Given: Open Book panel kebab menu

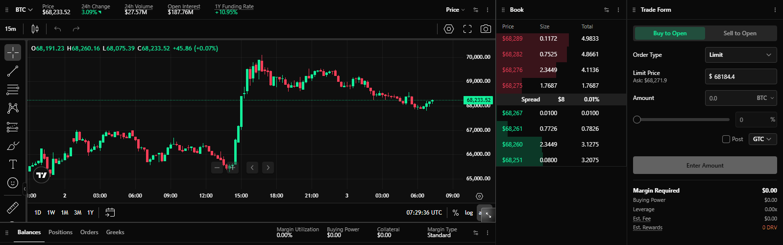Looking at the screenshot, I should click(x=618, y=10).
